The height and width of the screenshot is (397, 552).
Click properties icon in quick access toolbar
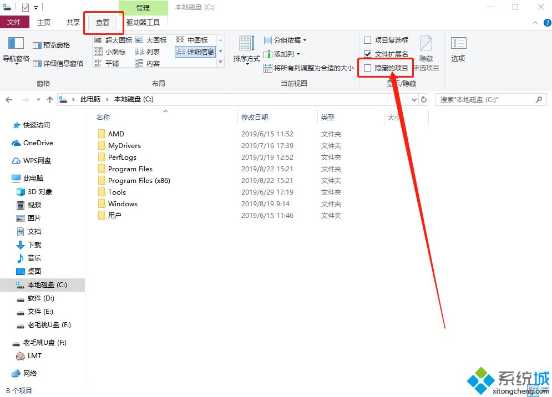coord(26,7)
